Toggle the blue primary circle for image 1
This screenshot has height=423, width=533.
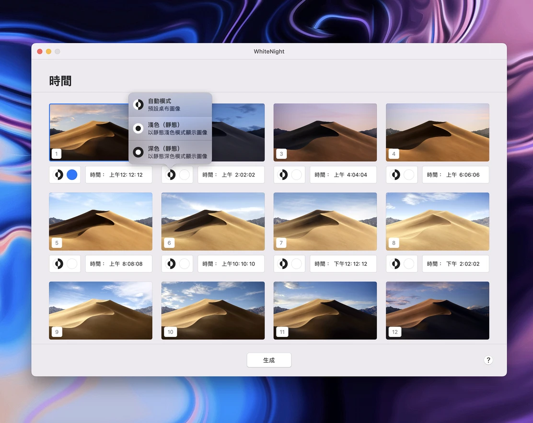click(72, 175)
